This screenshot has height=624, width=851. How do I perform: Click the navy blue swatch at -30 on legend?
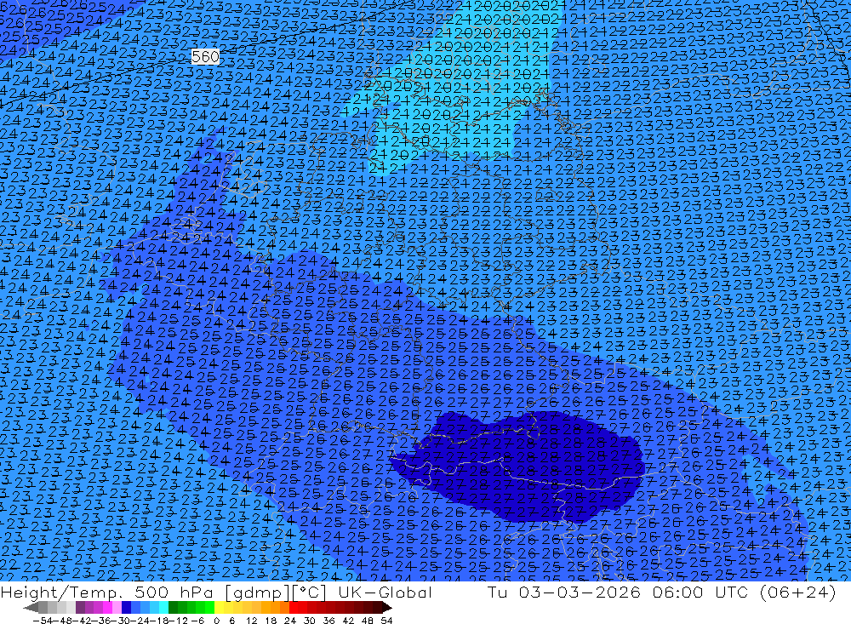tap(127, 608)
